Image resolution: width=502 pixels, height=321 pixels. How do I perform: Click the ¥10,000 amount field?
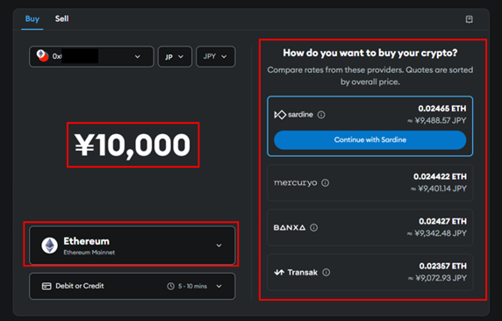133,145
